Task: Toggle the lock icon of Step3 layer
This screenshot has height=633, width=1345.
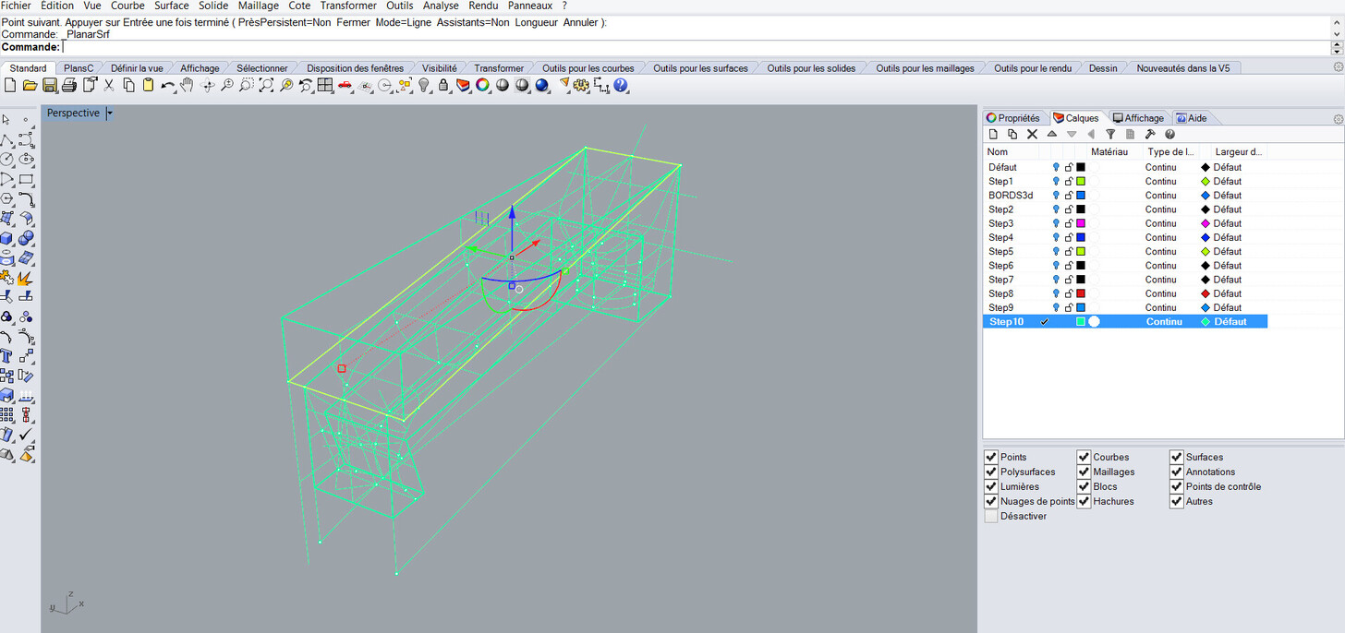Action: [1069, 223]
